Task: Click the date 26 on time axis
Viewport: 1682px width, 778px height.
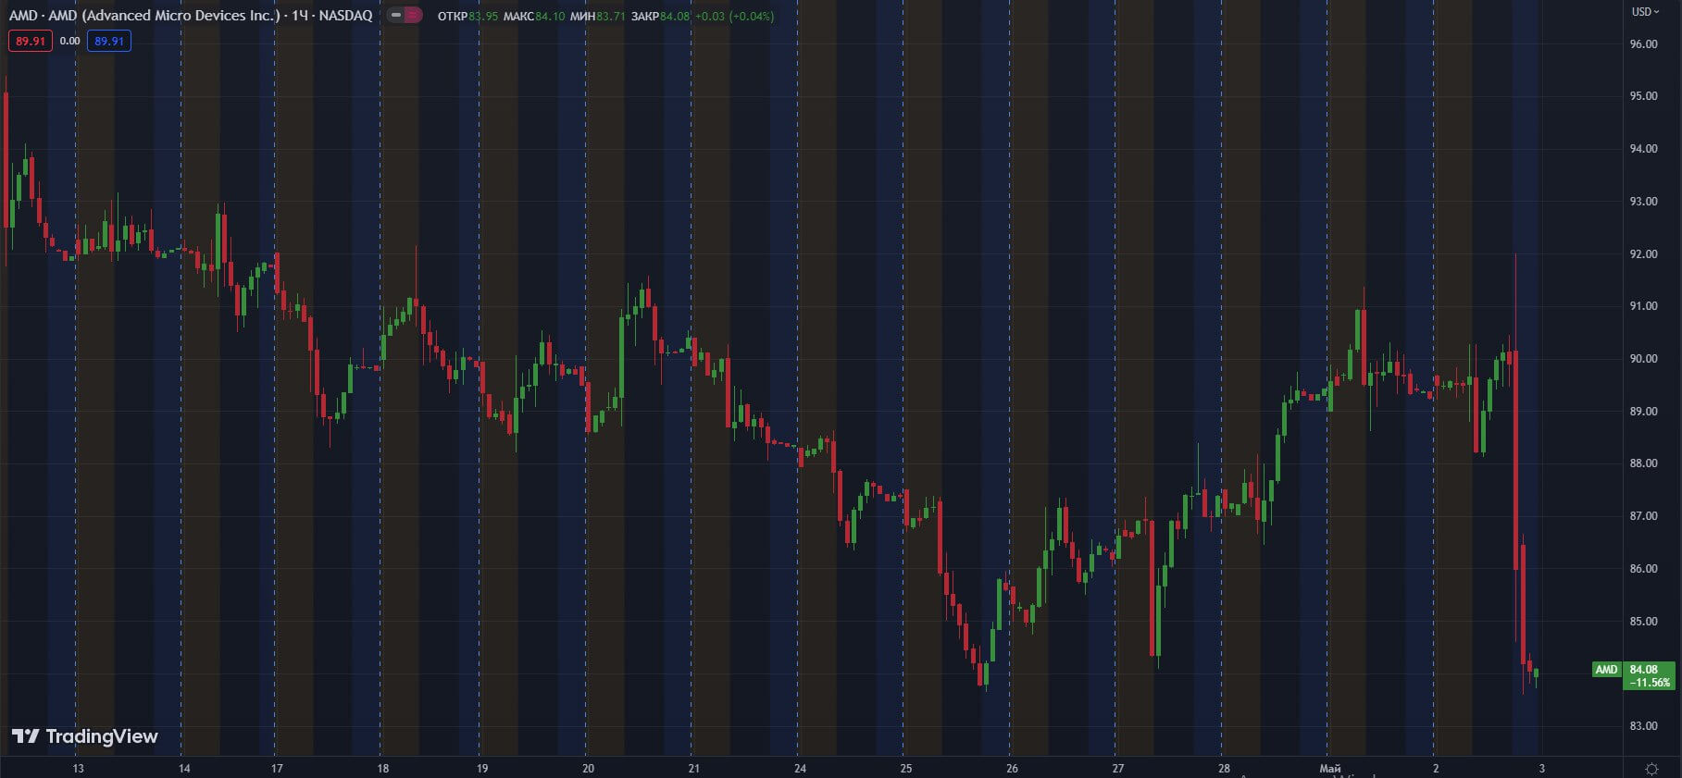Action: [x=1012, y=768]
